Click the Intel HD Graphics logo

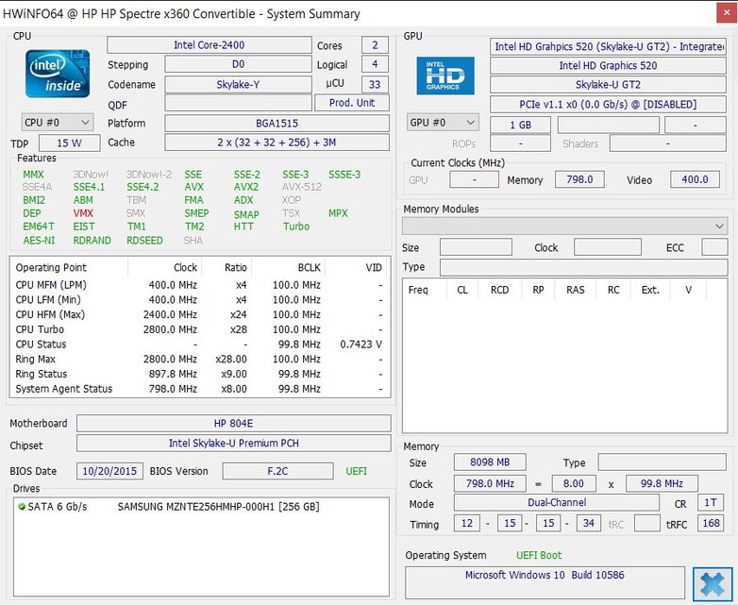[x=444, y=76]
